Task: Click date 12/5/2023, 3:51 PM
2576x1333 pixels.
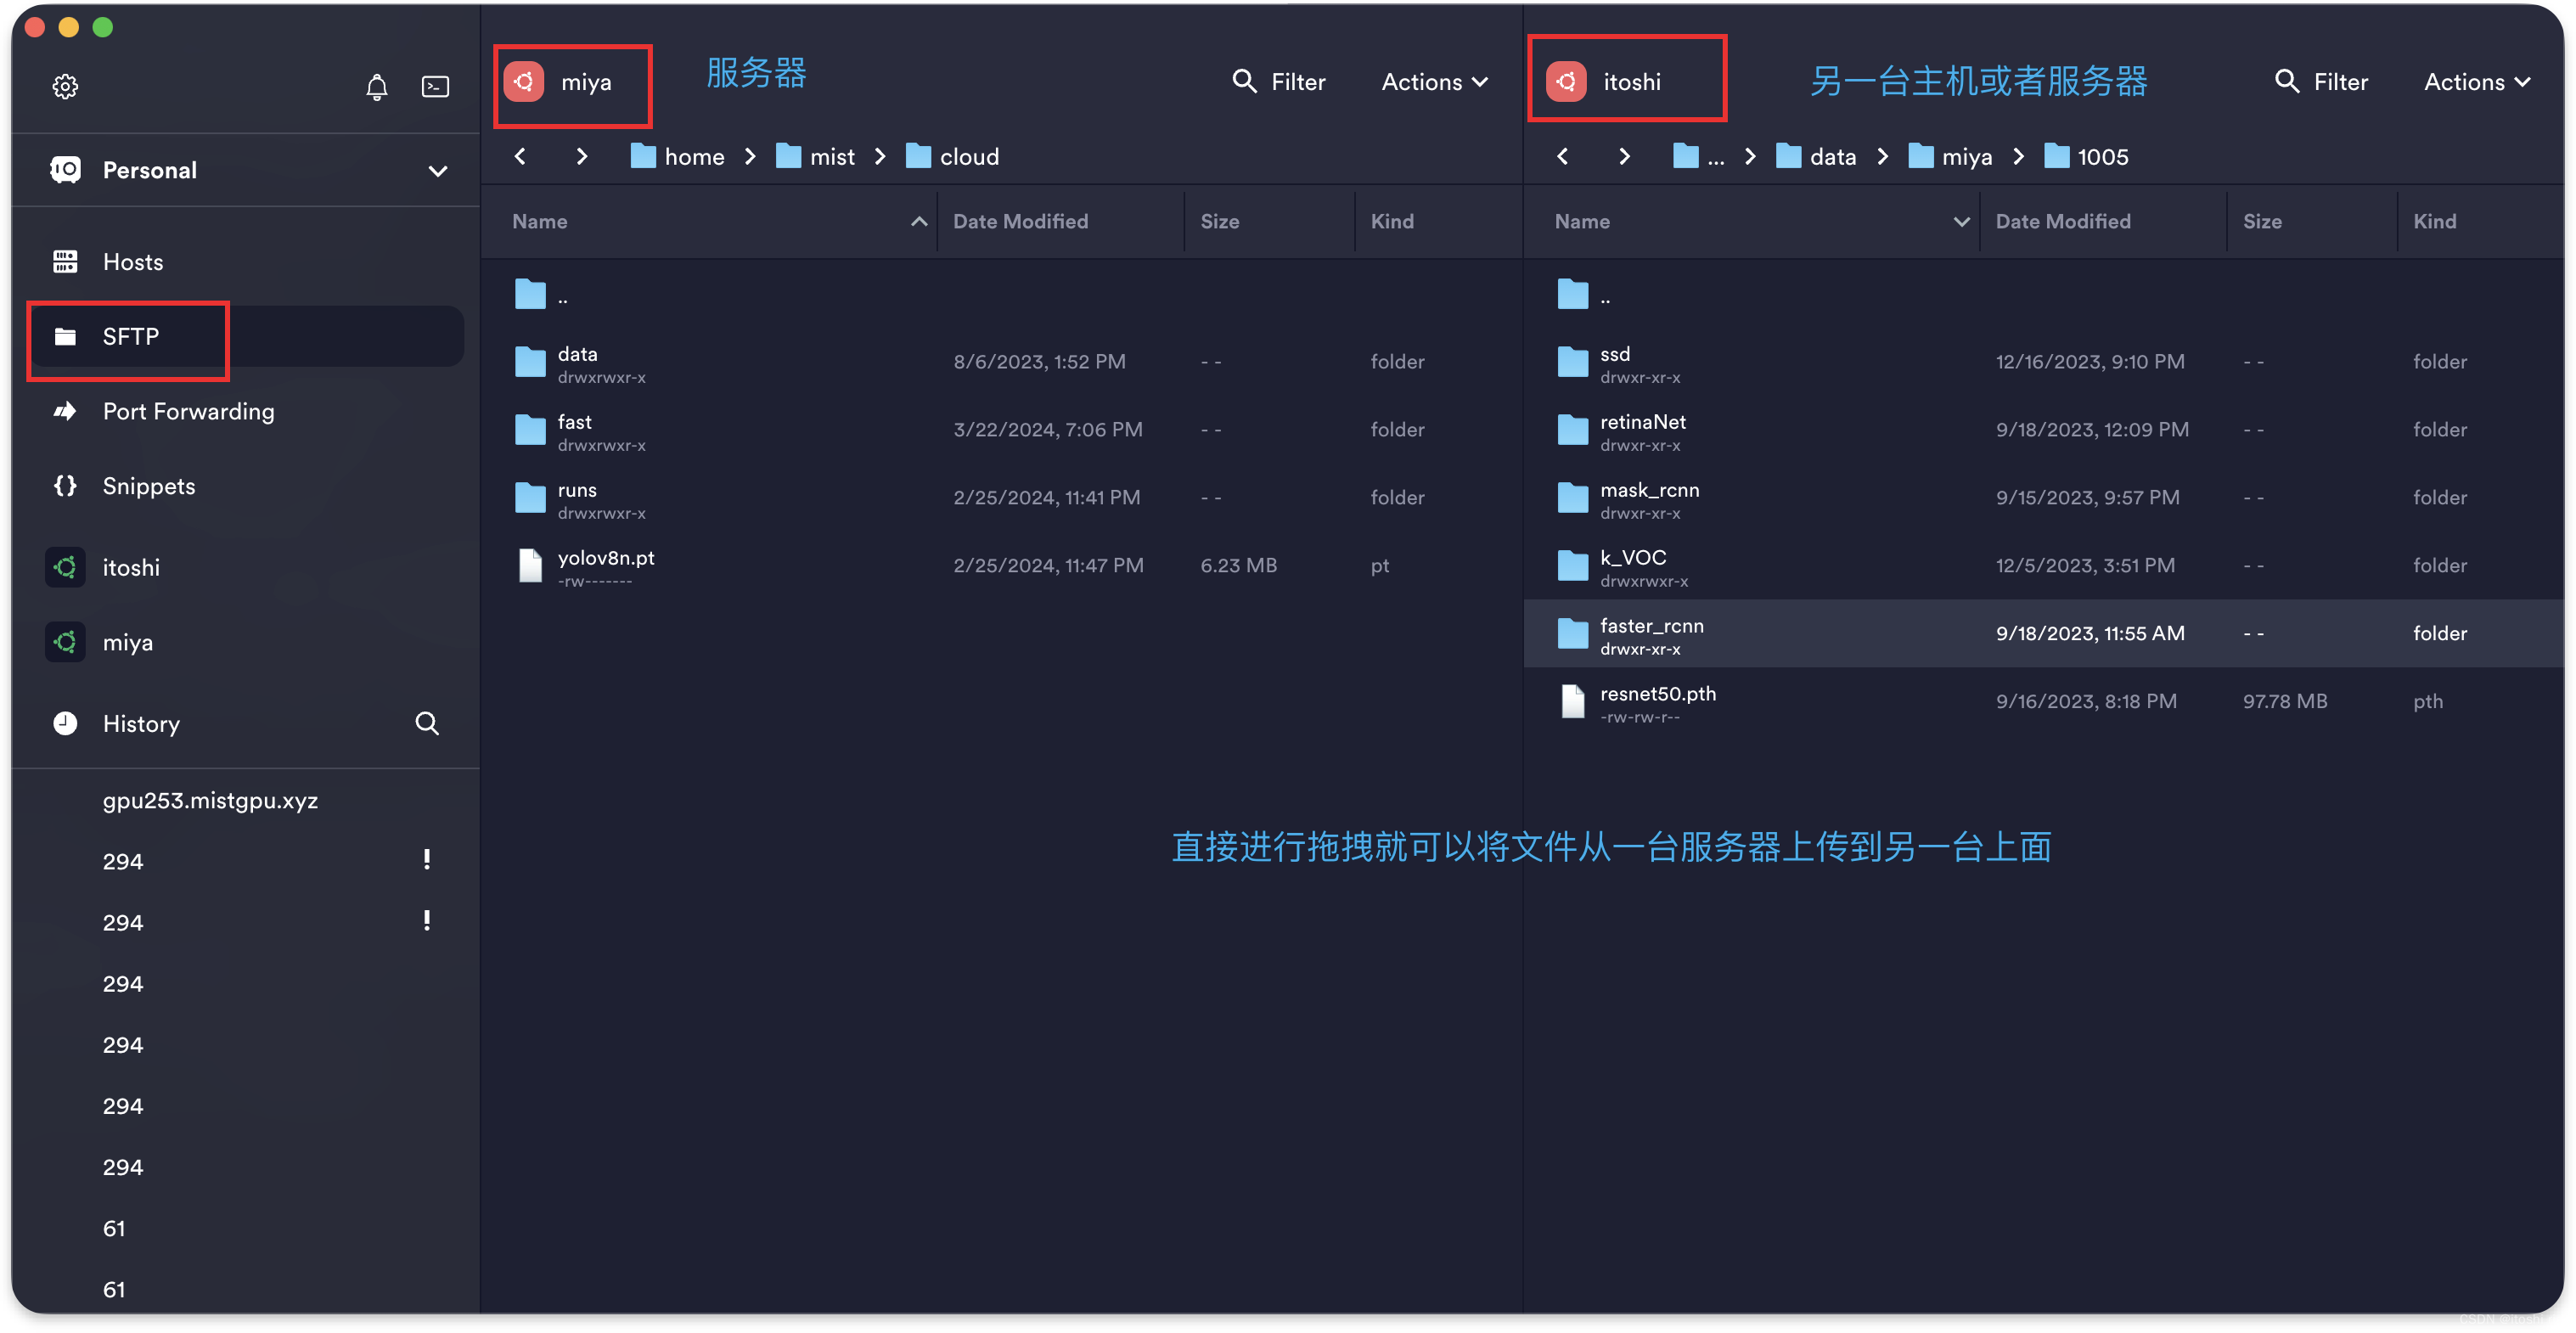Action: [2085, 566]
